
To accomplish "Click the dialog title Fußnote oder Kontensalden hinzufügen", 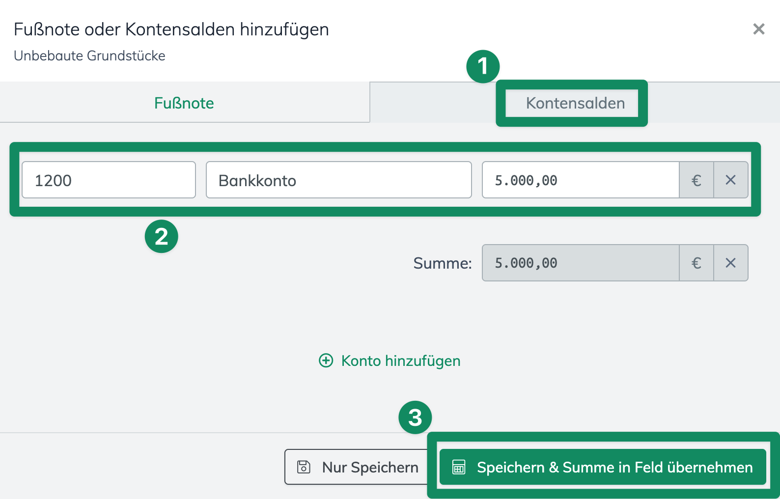I will 171,29.
